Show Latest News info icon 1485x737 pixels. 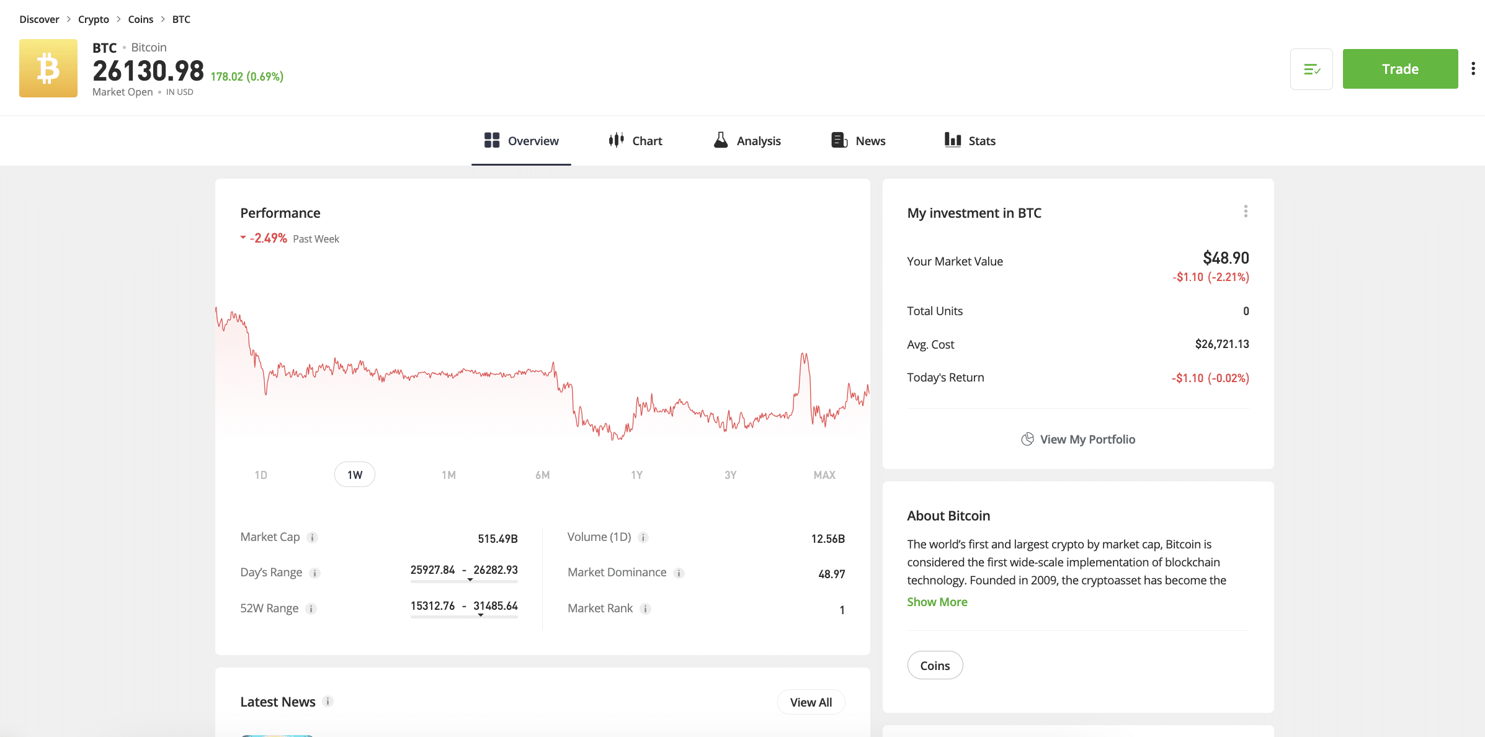328,702
